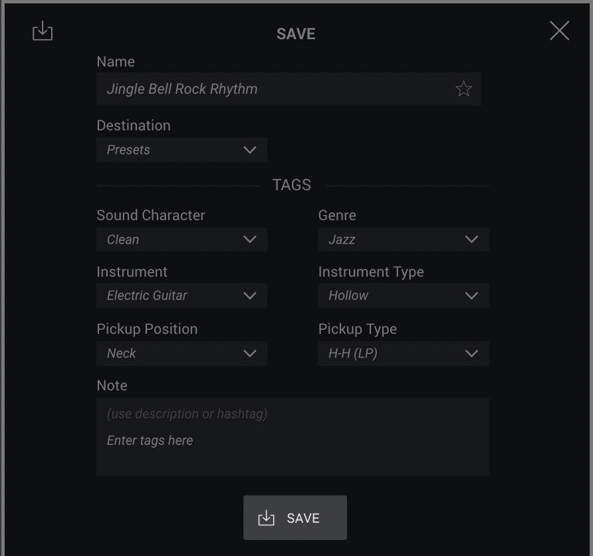
Task: Click the SAVE button at the bottom
Action: point(295,518)
